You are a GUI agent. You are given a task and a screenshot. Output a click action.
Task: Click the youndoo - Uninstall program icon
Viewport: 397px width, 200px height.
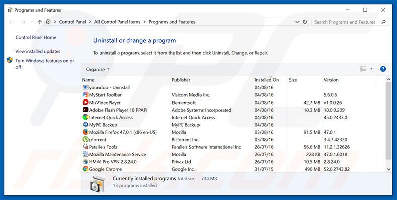[x=85, y=87]
